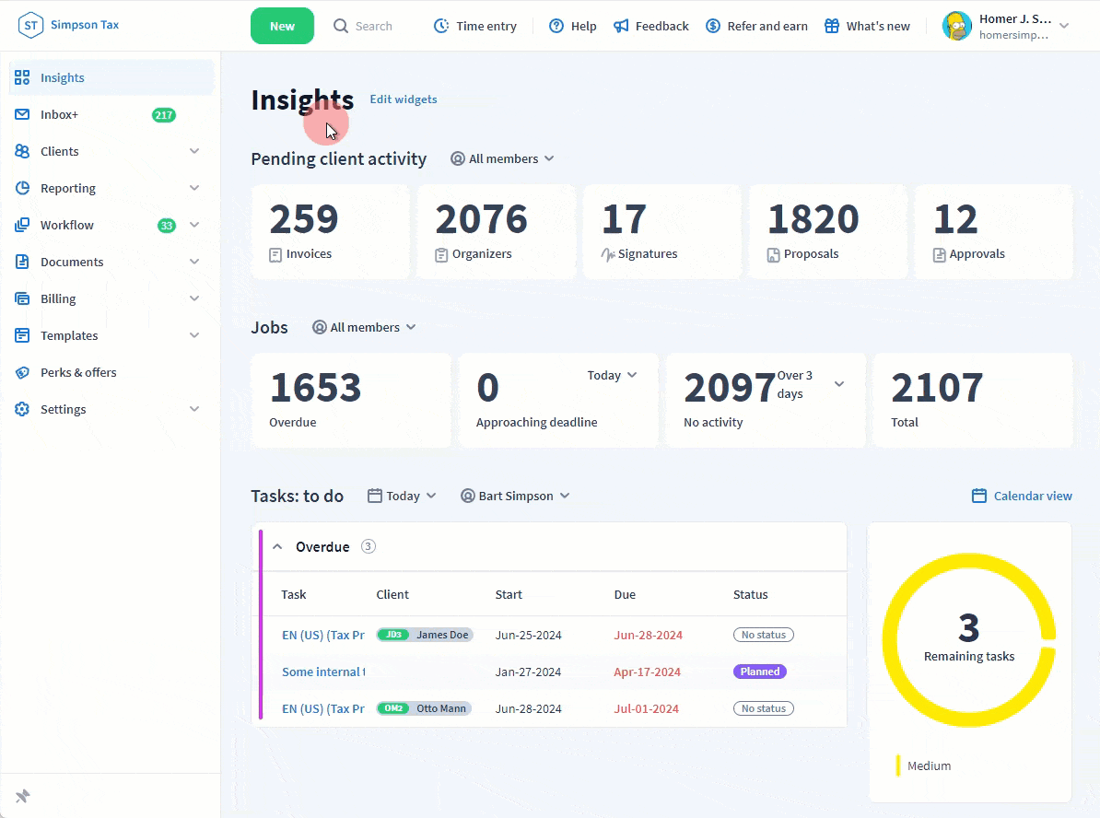The height and width of the screenshot is (818, 1100).
Task: Expand the Clients sidebar menu
Action: click(x=194, y=151)
